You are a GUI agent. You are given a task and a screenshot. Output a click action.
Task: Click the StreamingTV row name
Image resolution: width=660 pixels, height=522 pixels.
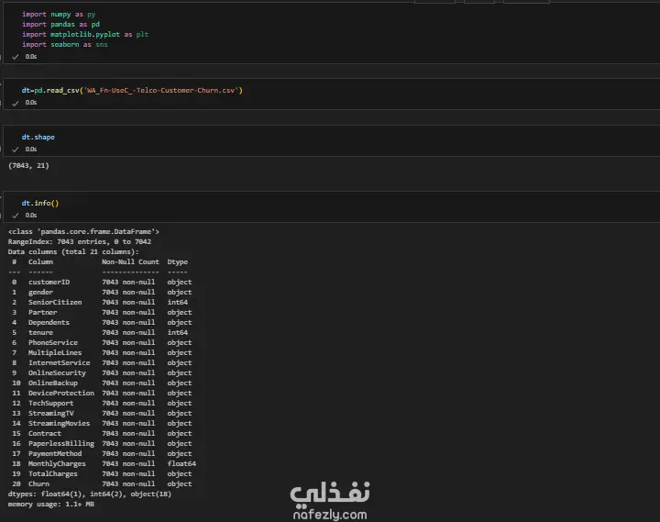coord(51,414)
